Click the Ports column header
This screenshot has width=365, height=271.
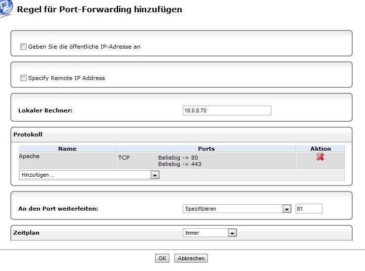coord(206,149)
